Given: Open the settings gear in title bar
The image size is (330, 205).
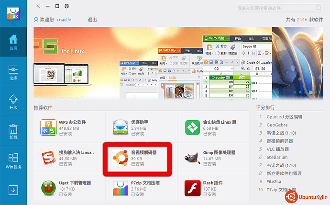Looking at the screenshot, I should click(x=66, y=6).
